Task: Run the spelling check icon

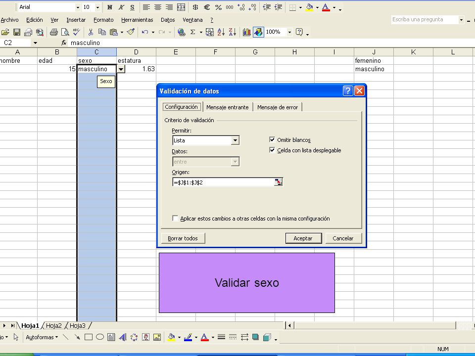Action: (76, 32)
